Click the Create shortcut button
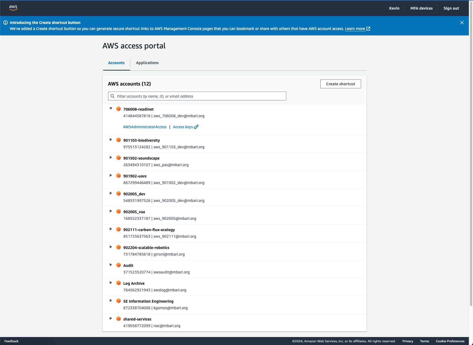This screenshot has height=345, width=473. 340,84
